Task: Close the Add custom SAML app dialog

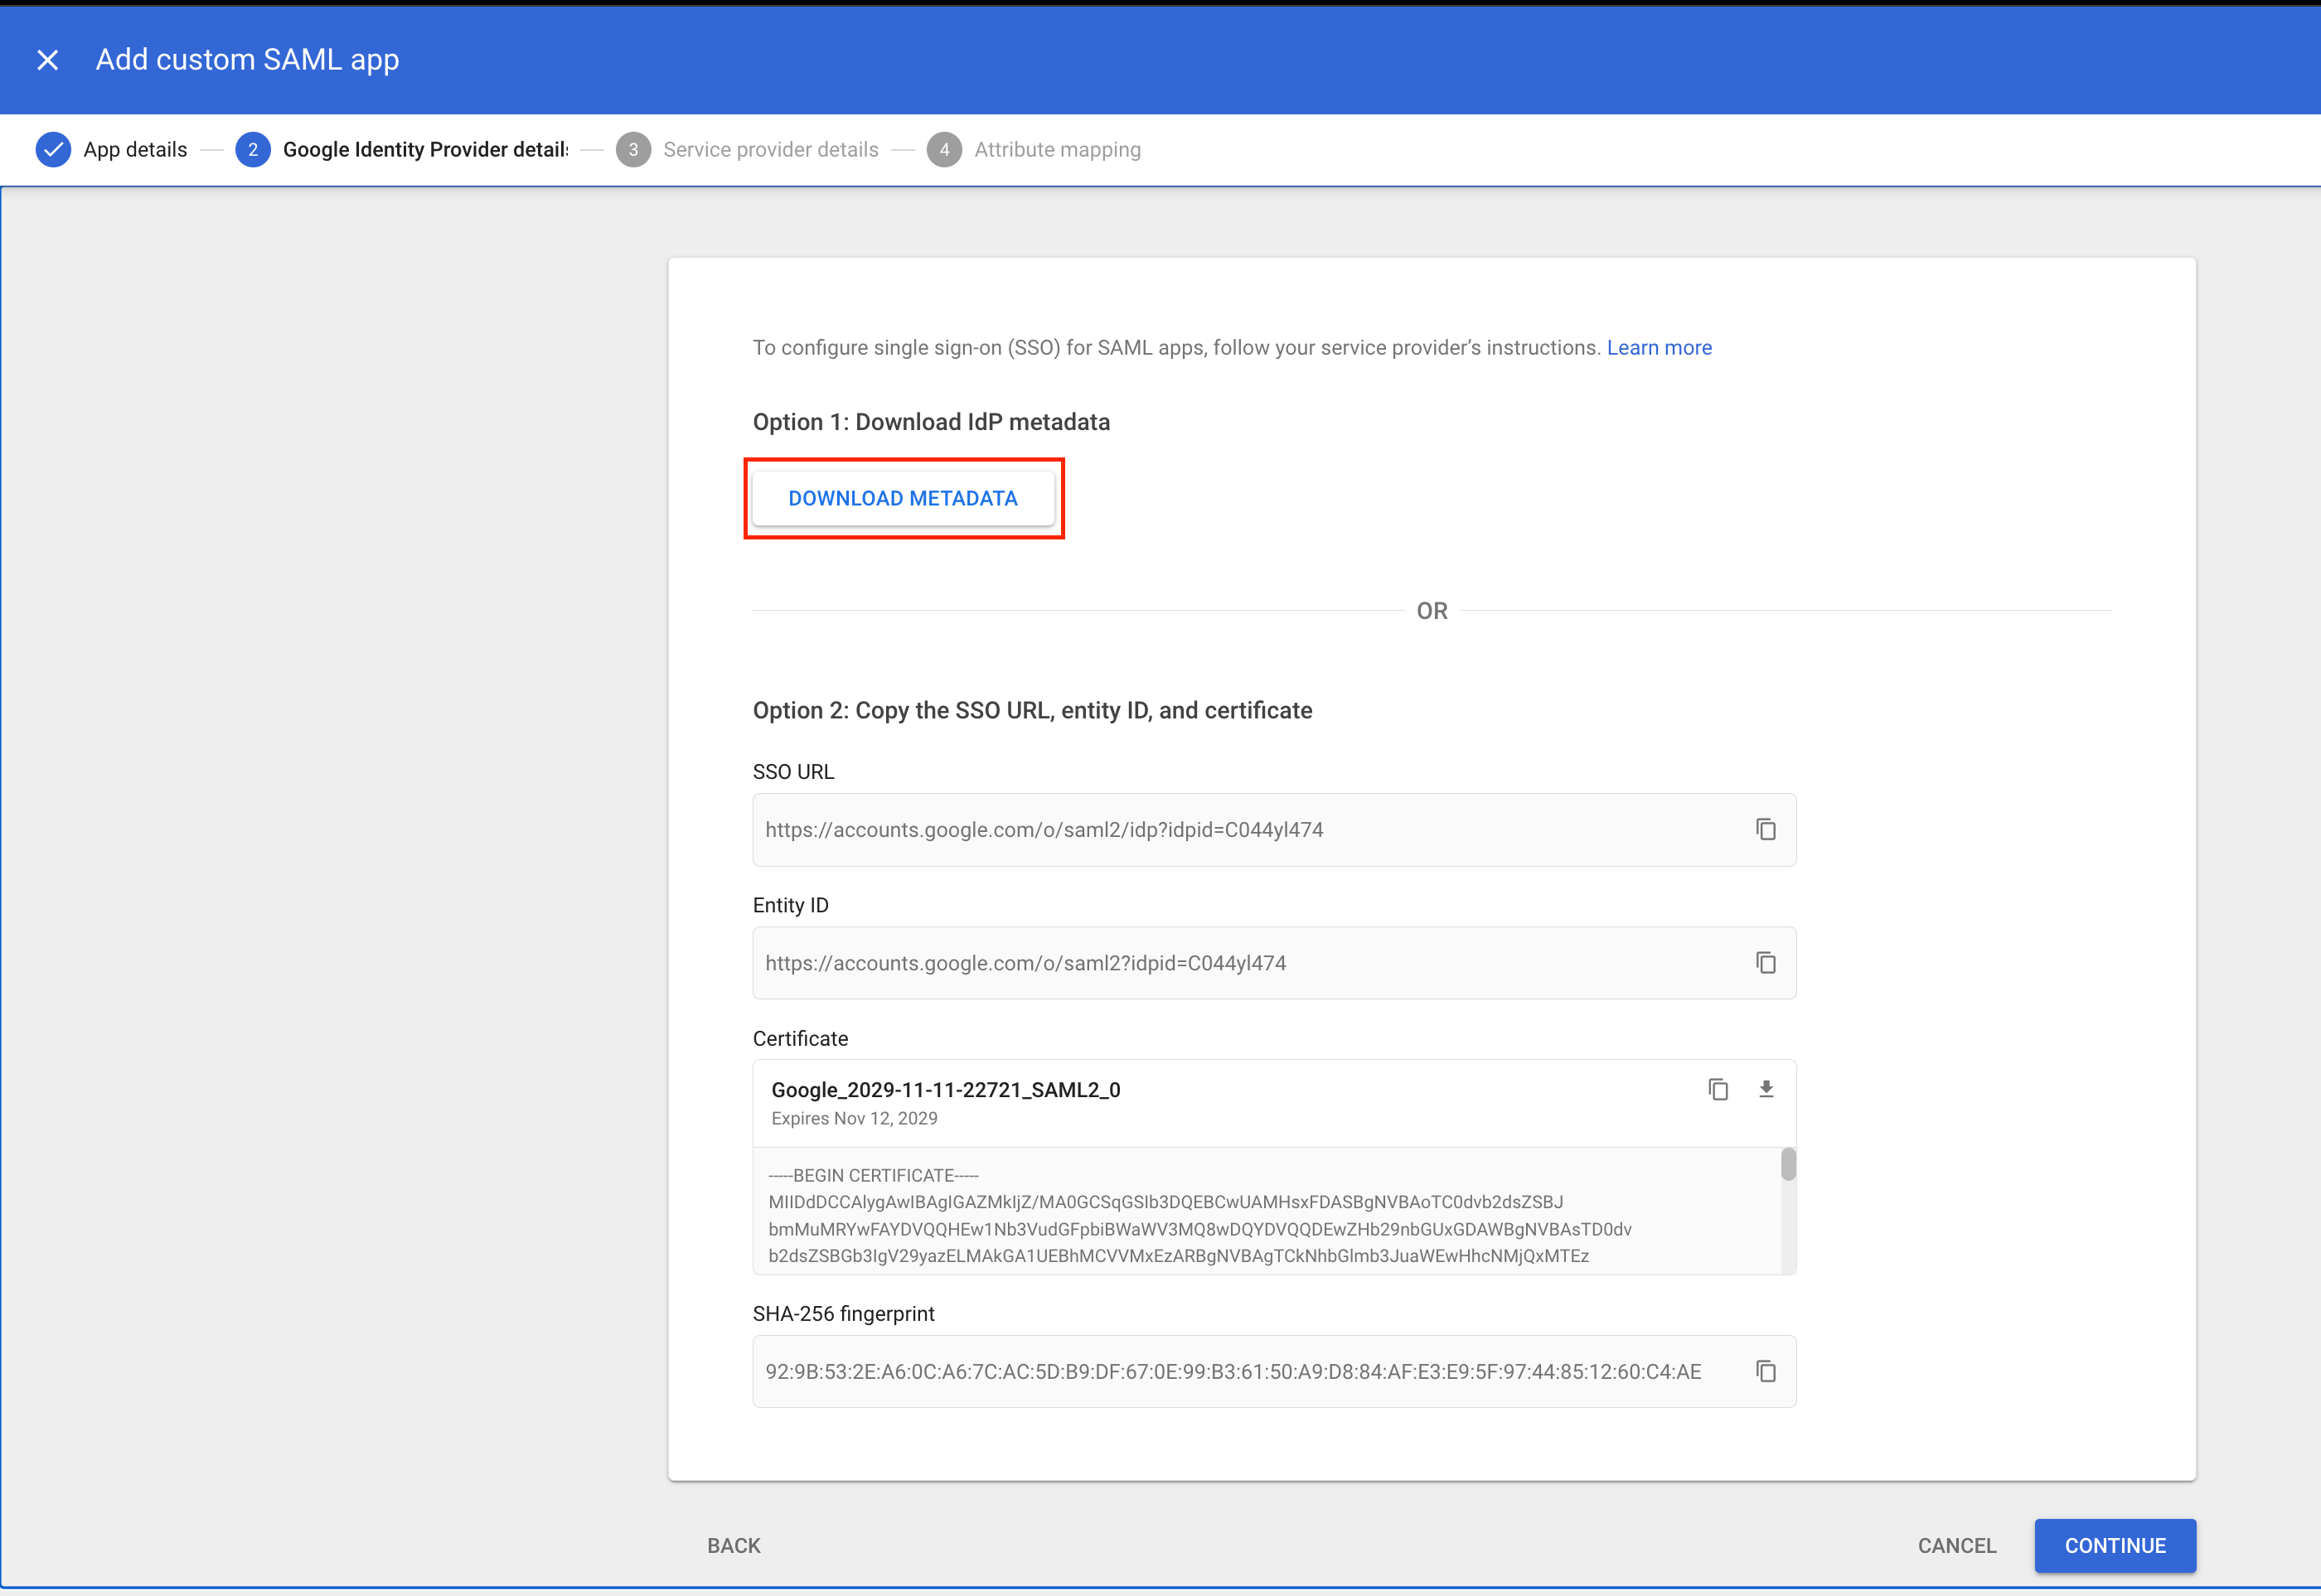Action: tap(47, 60)
